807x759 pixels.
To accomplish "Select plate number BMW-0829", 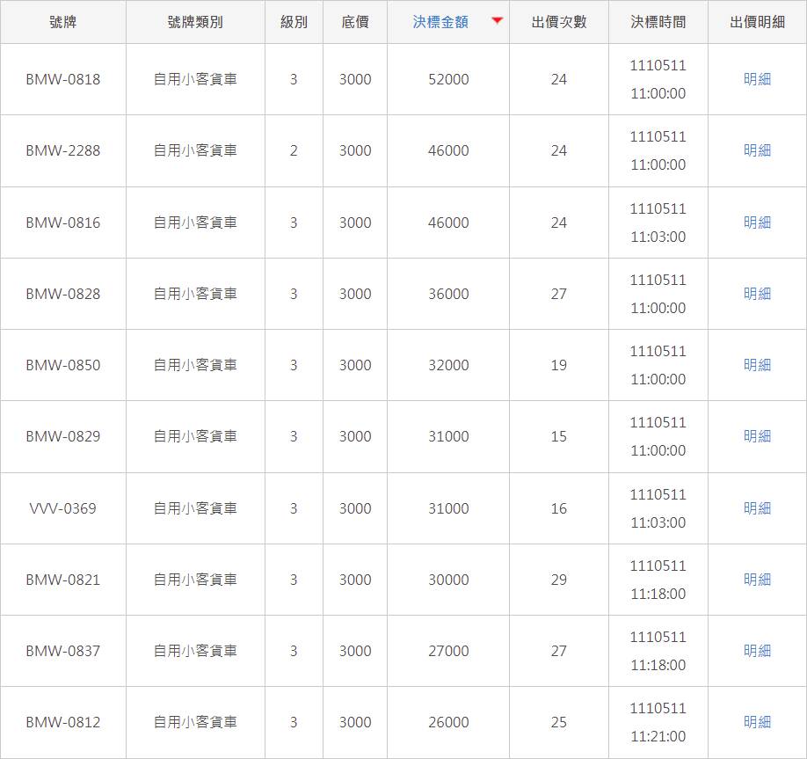I will [x=62, y=436].
